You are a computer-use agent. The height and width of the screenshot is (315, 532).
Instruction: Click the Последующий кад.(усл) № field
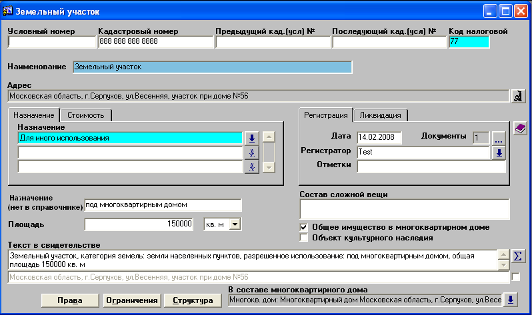coord(389,42)
